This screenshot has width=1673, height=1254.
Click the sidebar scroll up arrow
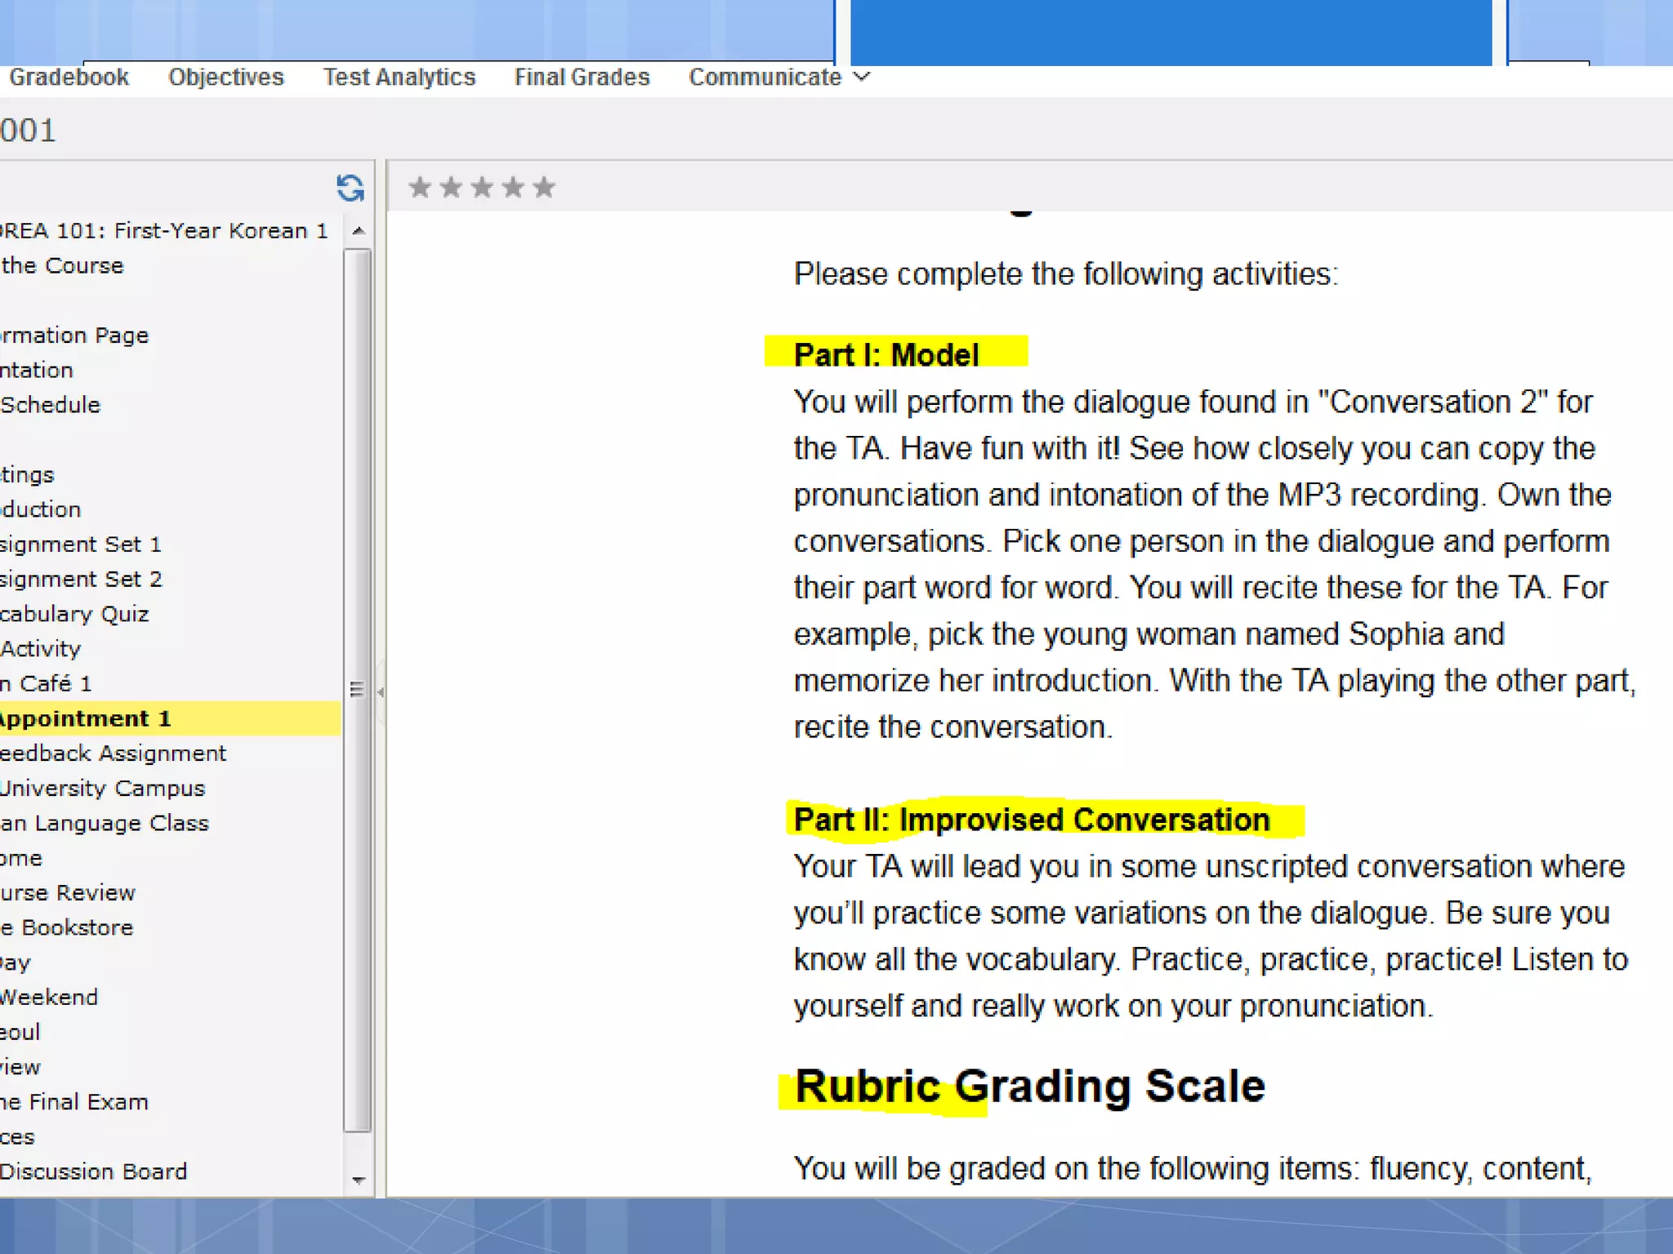tap(358, 231)
